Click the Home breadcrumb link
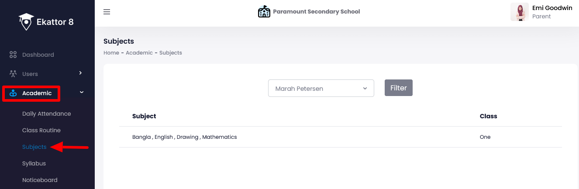 (111, 53)
